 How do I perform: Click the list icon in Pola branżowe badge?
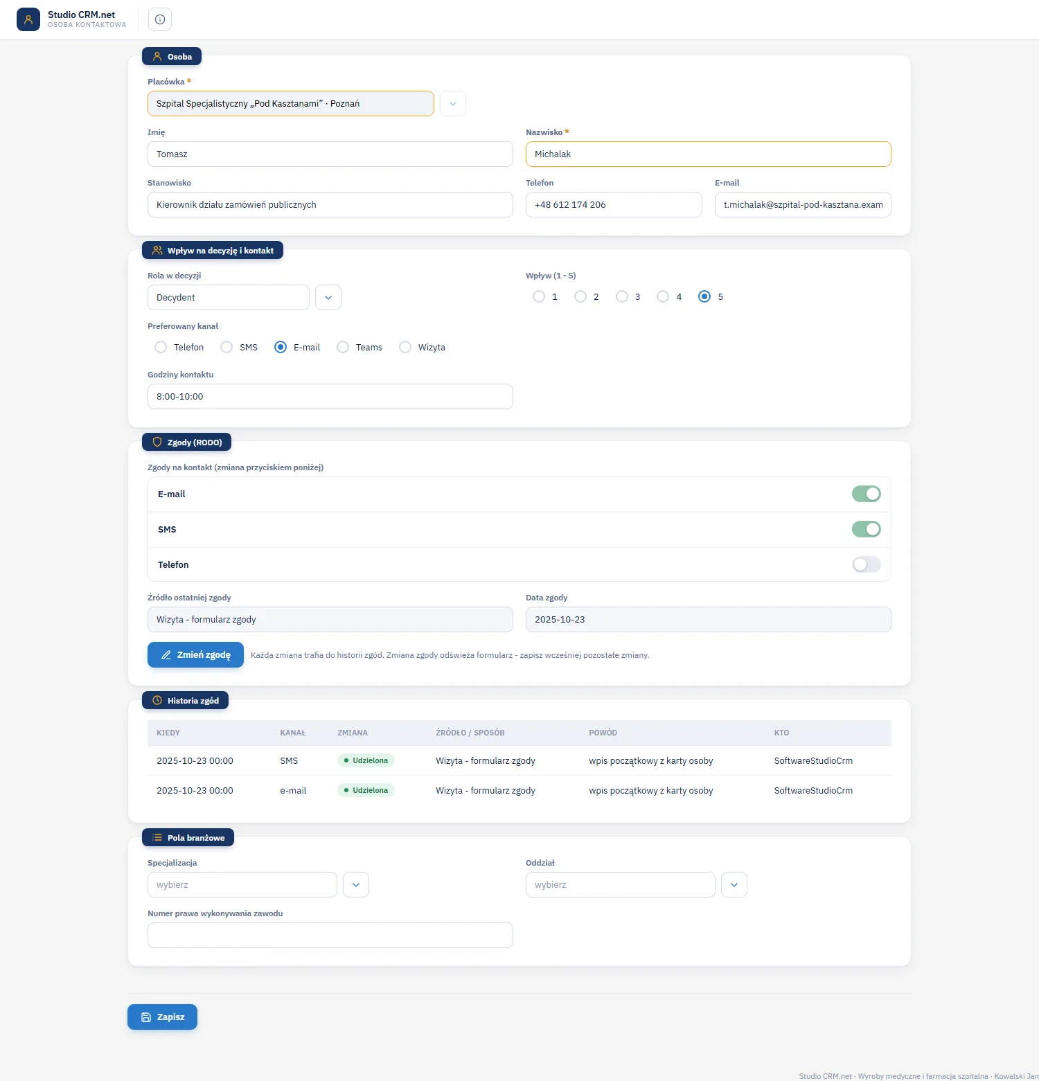pyautogui.click(x=157, y=838)
